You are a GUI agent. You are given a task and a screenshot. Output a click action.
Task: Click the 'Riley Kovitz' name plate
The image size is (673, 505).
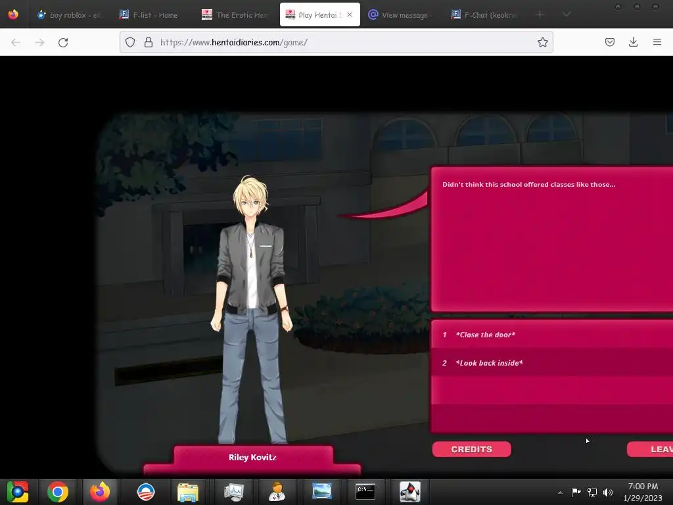point(252,458)
